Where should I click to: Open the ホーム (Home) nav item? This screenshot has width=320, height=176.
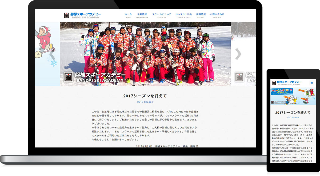point(128,15)
